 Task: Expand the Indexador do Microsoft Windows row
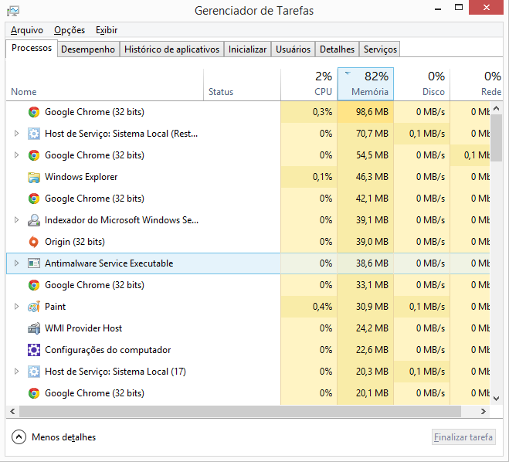click(16, 220)
